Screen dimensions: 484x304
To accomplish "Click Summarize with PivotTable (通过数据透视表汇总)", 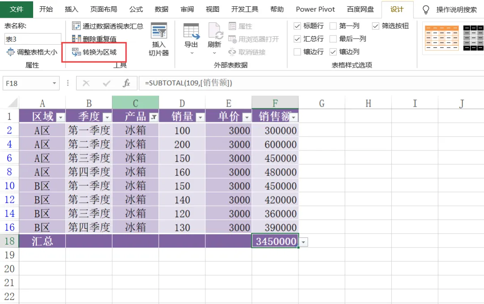I will [108, 26].
